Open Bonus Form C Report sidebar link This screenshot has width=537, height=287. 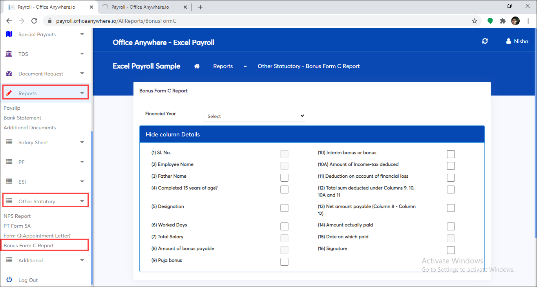(x=29, y=245)
